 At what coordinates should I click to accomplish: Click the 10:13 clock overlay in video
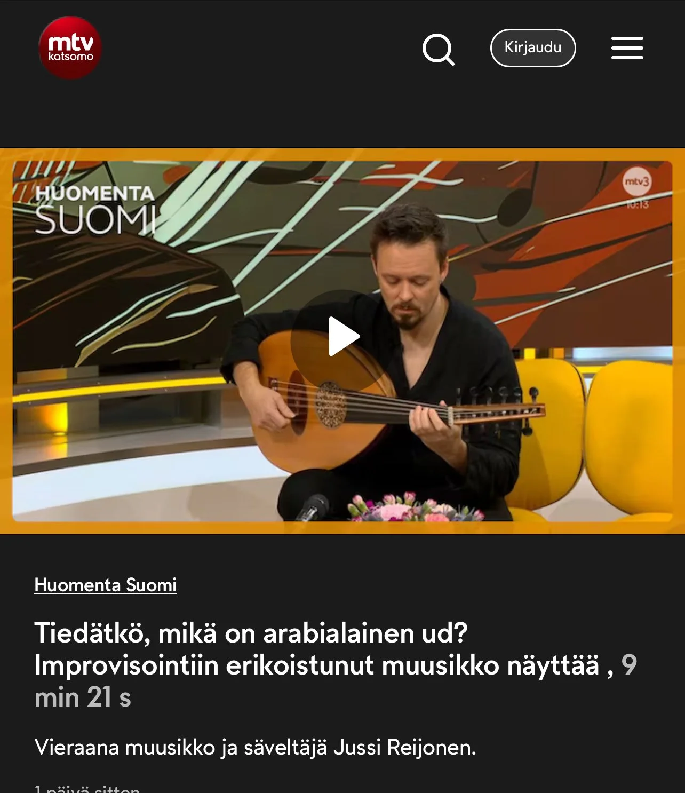coord(637,204)
